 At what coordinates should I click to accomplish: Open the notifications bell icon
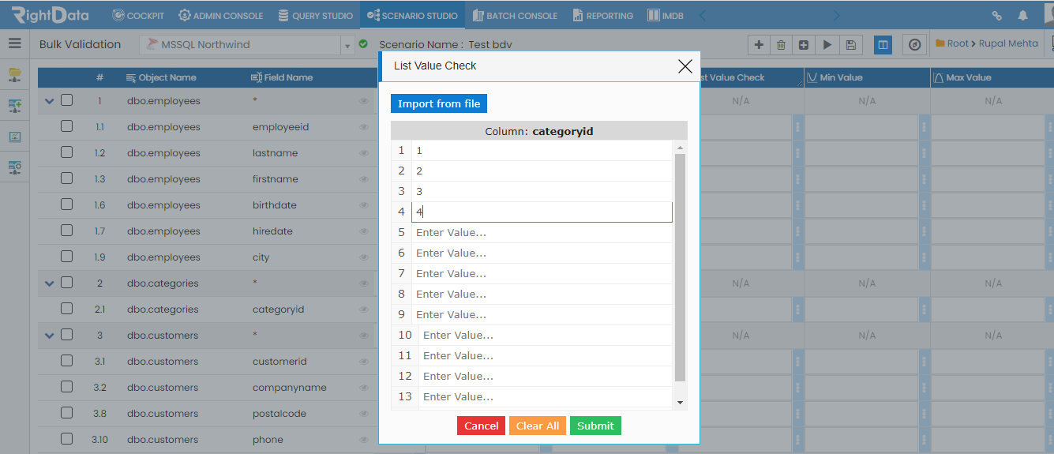click(1023, 15)
